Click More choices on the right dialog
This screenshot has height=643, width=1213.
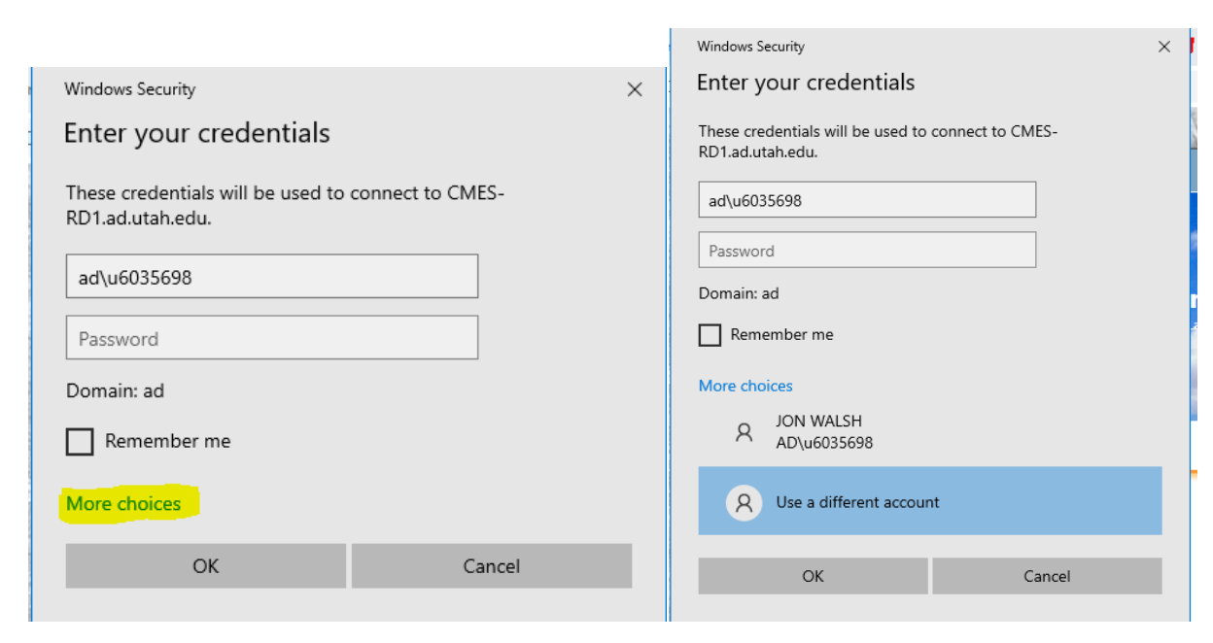pyautogui.click(x=744, y=386)
